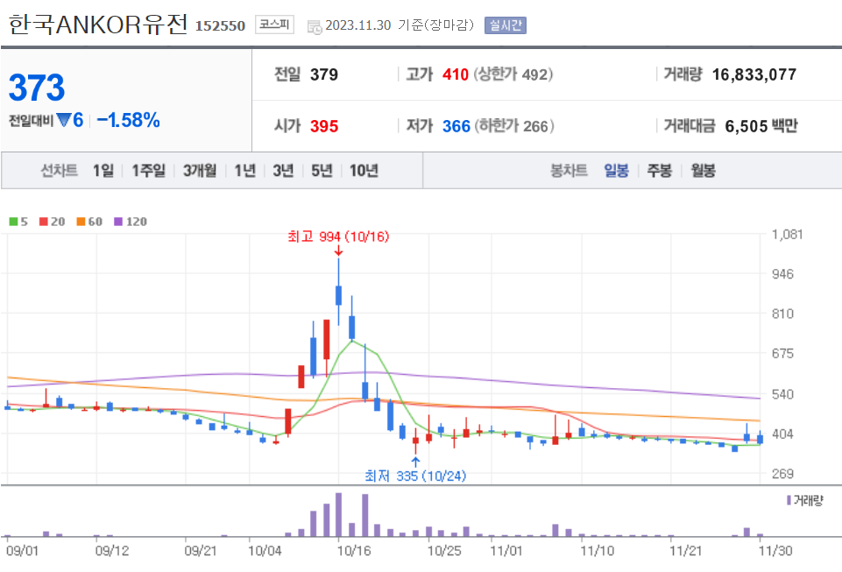The image size is (842, 572).
Task: Click the stock name 한국ANKOR유전
Action: click(98, 25)
